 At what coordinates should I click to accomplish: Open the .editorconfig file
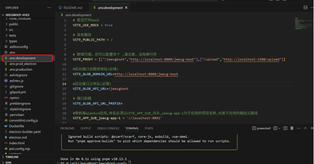(x=18, y=47)
